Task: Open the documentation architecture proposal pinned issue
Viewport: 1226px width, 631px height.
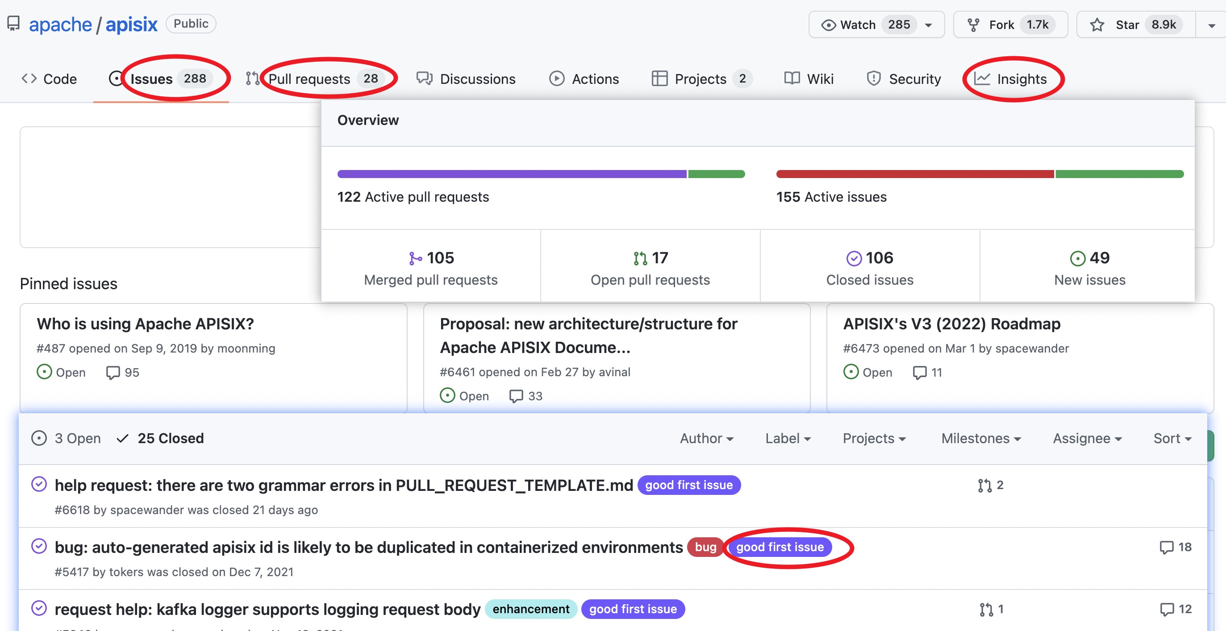Action: (x=588, y=336)
